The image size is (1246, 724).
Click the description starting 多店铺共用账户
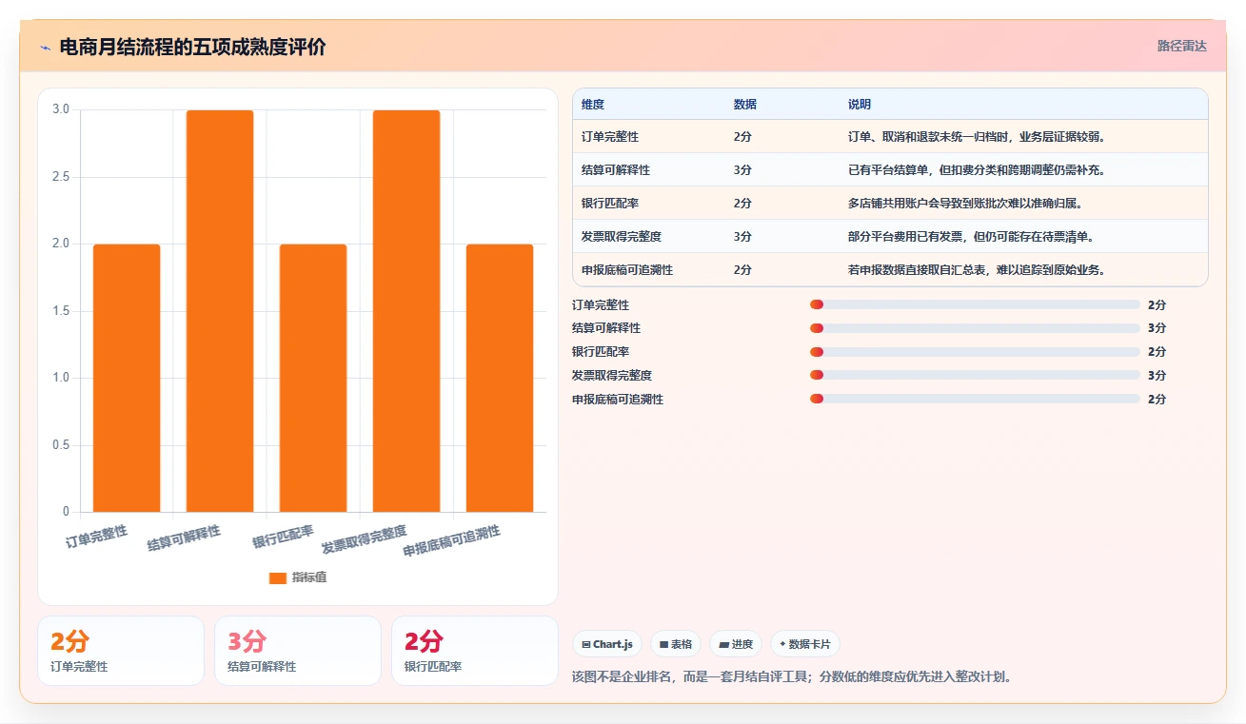965,204
